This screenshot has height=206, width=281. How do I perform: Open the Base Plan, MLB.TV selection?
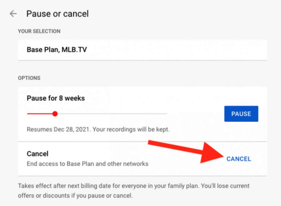coord(56,50)
